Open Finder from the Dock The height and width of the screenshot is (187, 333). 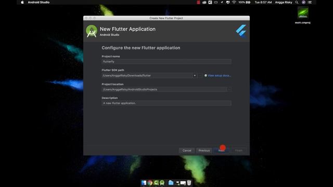coord(144,182)
